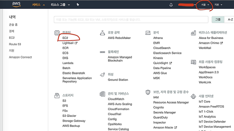Open the Lightsail service
Image resolution: width=234 pixels, height=131 pixels.
tap(68, 43)
